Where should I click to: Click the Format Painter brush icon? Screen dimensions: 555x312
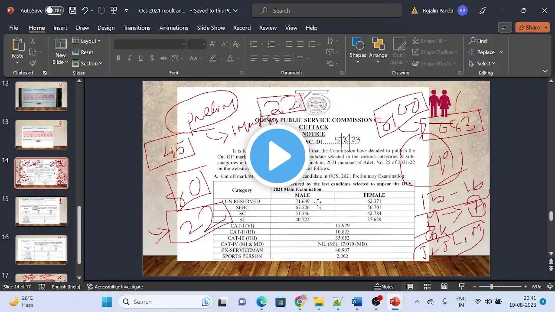(x=33, y=63)
